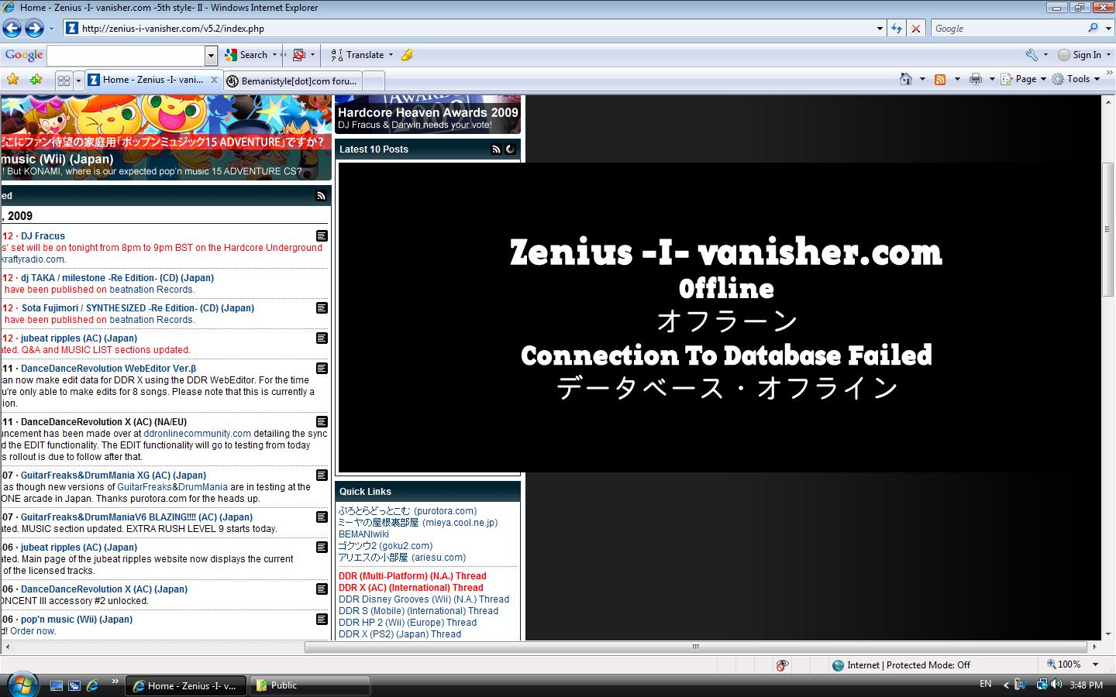Show hidden tray icons arrow
The height and width of the screenshot is (697, 1116).
(x=1006, y=685)
